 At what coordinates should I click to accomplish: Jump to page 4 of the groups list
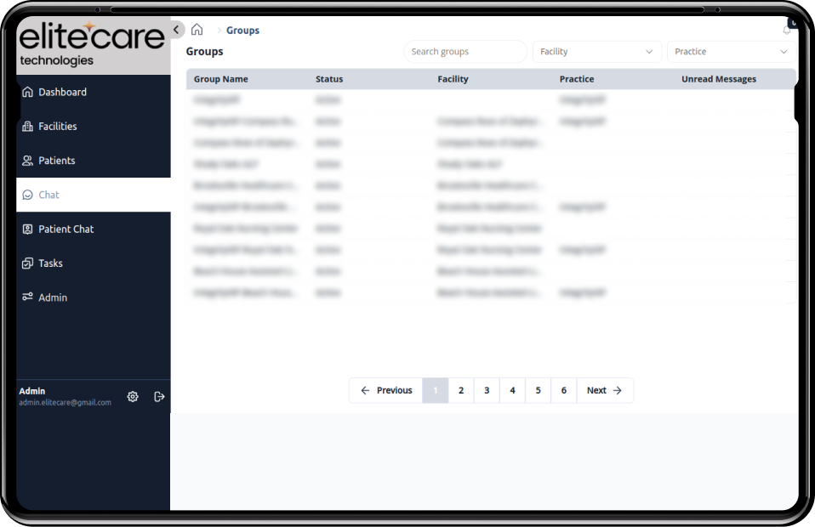(x=512, y=390)
